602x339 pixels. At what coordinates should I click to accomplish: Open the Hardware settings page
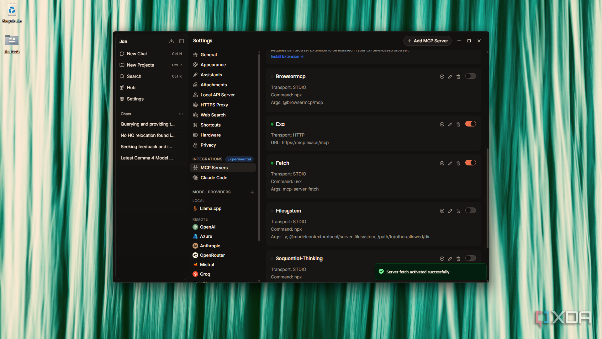pos(223,135)
